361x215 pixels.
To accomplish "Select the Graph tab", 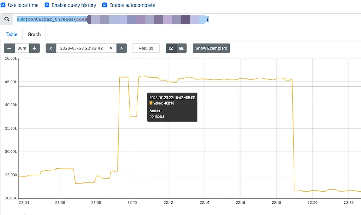I will [34, 34].
